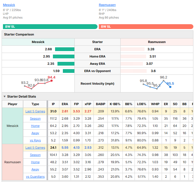
Task: Click the WHIP column header
Action: coord(155,104)
